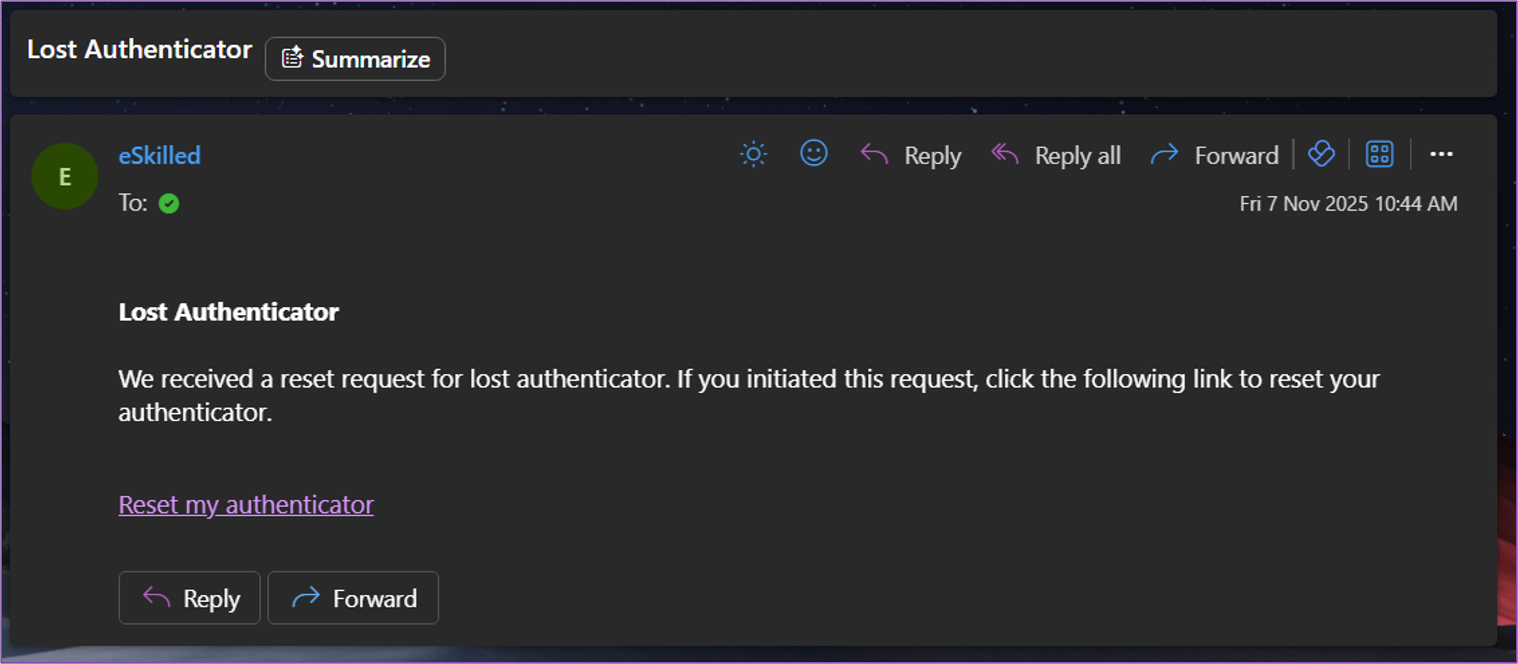Open the eSkilled sender name

tap(160, 156)
